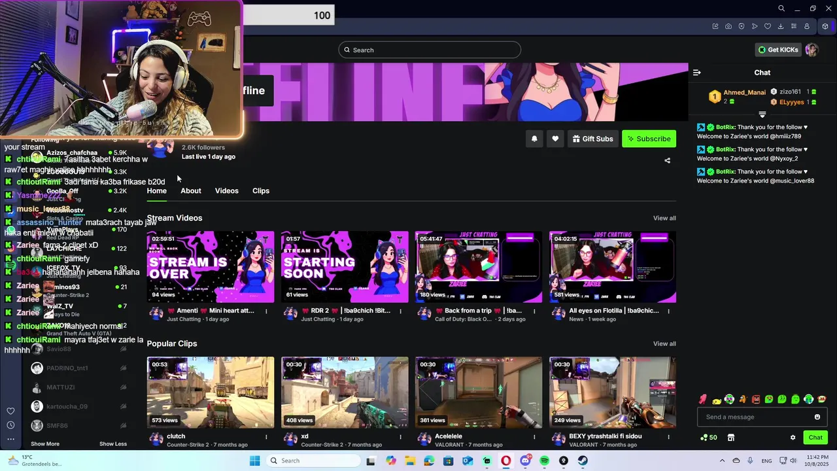Open options menu for Amenti video
Viewport: 837px width, 471px height.
tap(266, 311)
